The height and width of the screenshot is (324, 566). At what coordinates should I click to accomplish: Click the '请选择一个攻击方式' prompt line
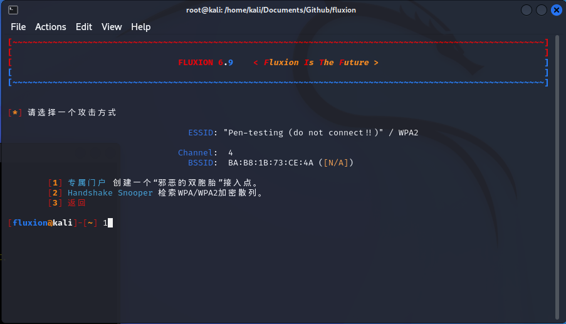(72, 113)
